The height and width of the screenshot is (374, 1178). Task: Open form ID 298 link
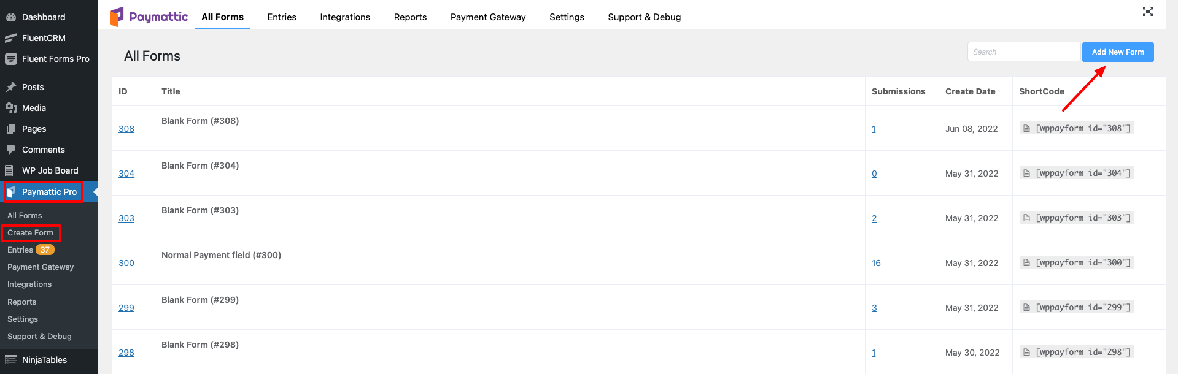point(126,353)
